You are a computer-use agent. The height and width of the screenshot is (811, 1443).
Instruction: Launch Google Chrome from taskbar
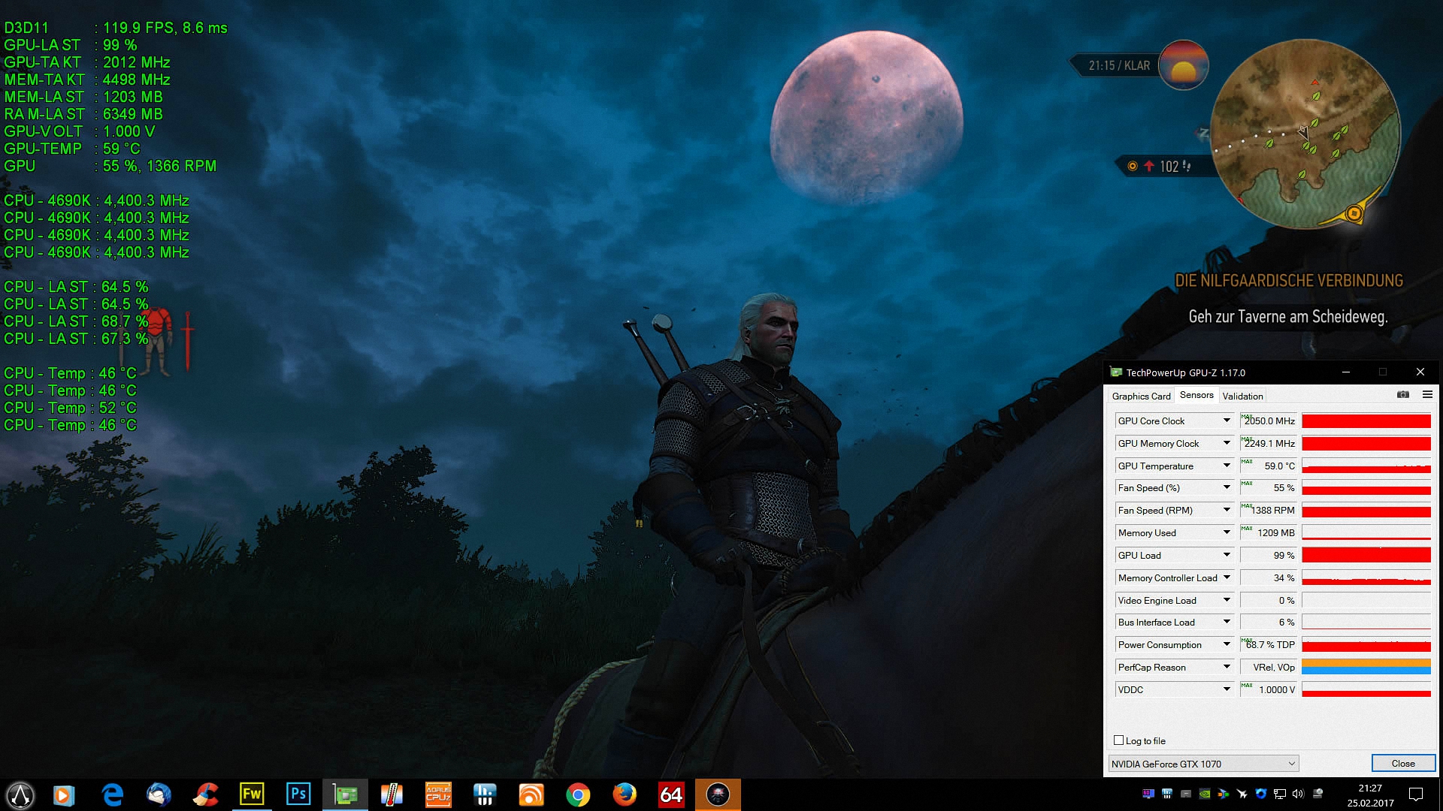(578, 794)
